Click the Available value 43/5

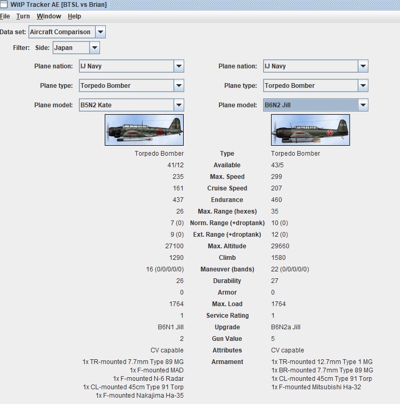(277, 165)
